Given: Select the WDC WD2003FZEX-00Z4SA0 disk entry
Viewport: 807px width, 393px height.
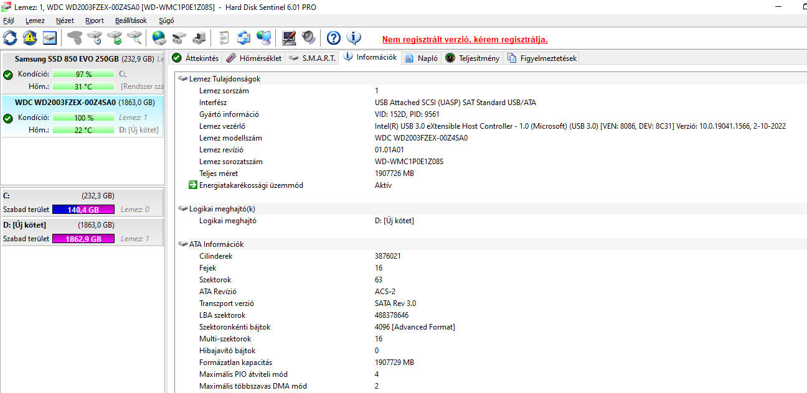Looking at the screenshot, I should pos(82,116).
